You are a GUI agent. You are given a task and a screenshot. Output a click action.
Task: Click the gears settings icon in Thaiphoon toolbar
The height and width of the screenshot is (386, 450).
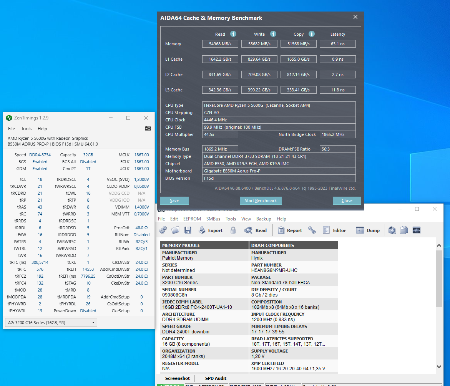coord(163,230)
